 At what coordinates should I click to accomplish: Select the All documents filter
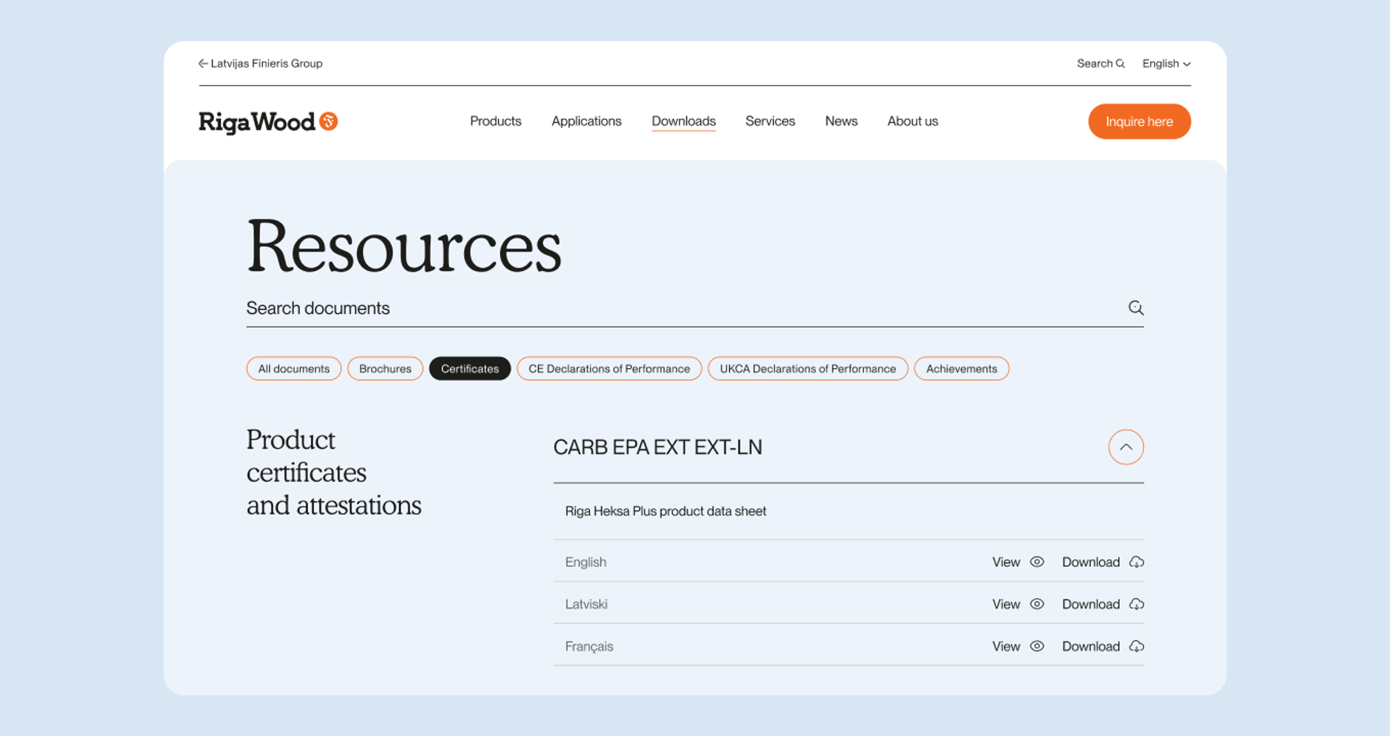pyautogui.click(x=293, y=369)
